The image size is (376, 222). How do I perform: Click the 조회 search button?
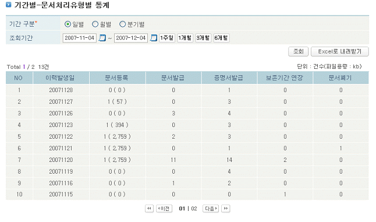(x=299, y=52)
